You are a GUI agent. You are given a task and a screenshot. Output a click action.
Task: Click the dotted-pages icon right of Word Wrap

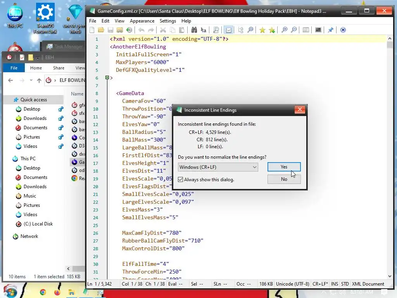click(240, 30)
